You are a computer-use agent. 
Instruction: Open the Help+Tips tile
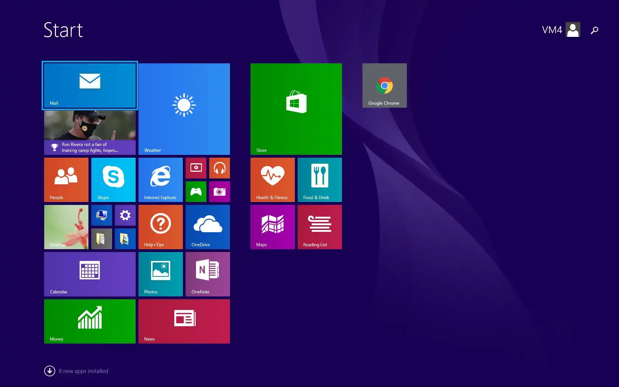pyautogui.click(x=161, y=227)
